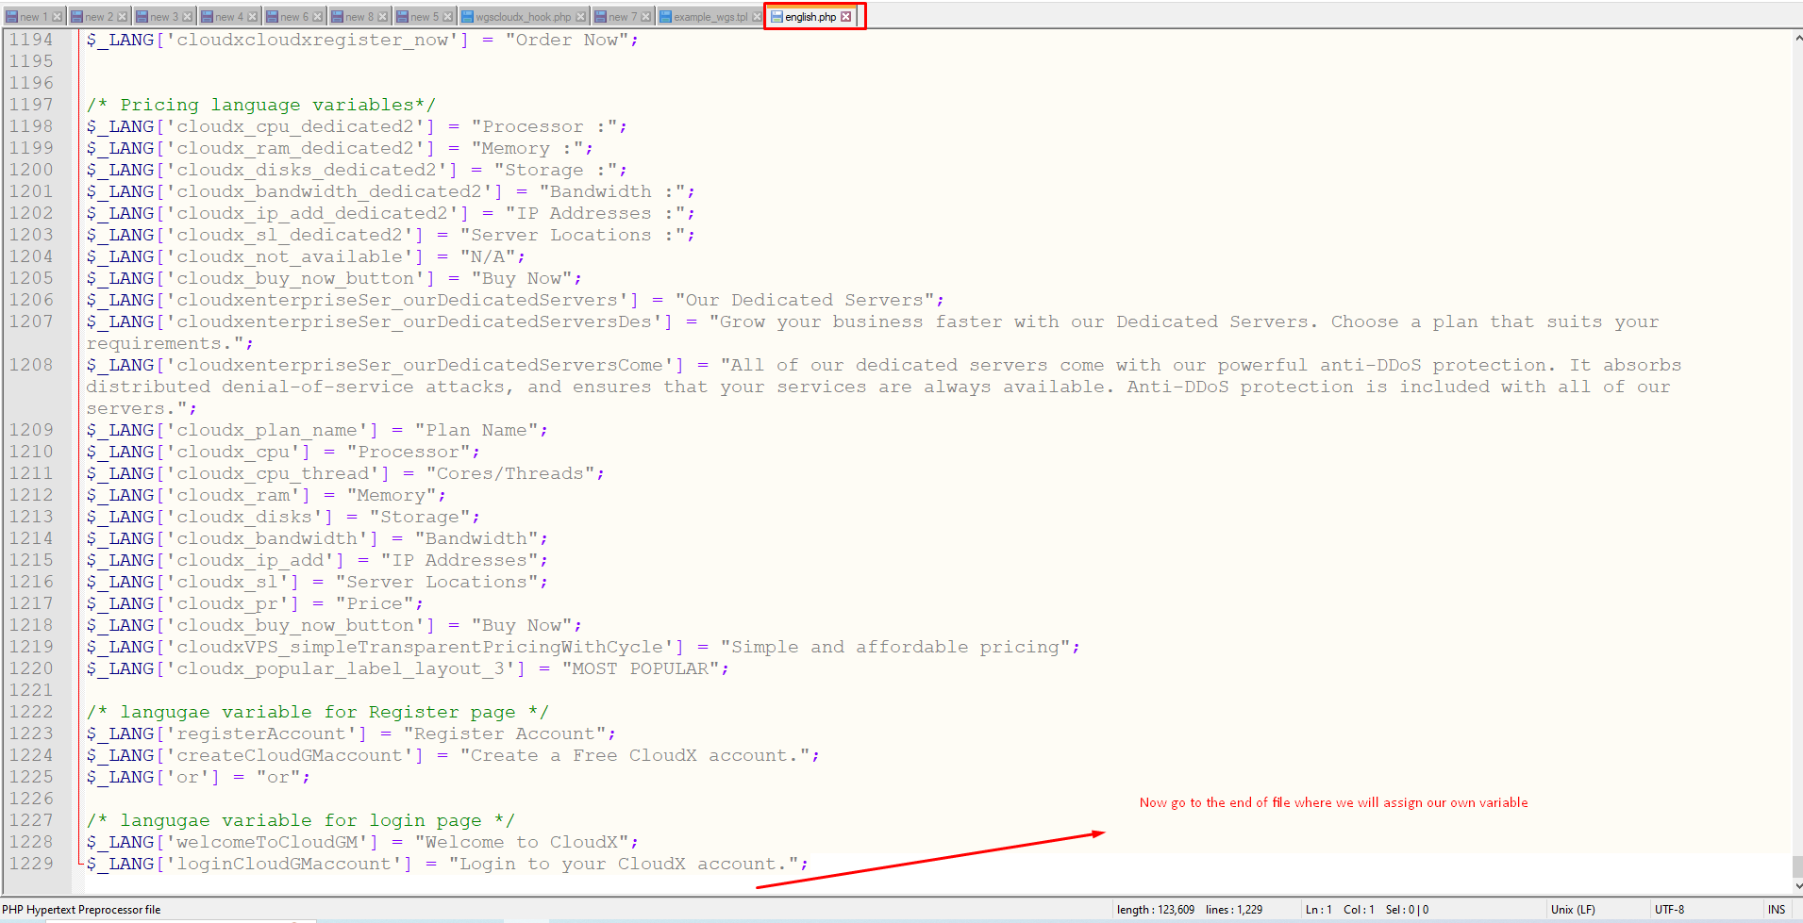The image size is (1803, 923).
Task: Switch to the wgscloudx_hook.php tab
Action: (x=523, y=17)
